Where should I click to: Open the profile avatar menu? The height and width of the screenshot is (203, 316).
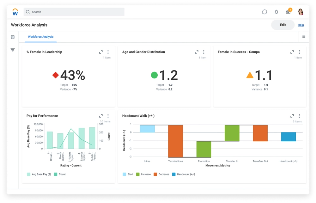coord(301,12)
